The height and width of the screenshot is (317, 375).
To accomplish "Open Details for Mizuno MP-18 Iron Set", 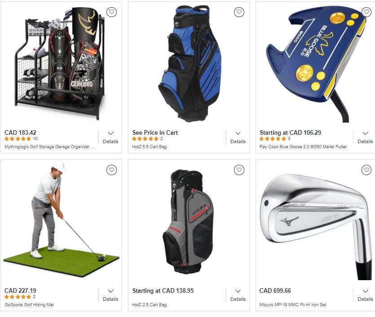I will click(365, 295).
